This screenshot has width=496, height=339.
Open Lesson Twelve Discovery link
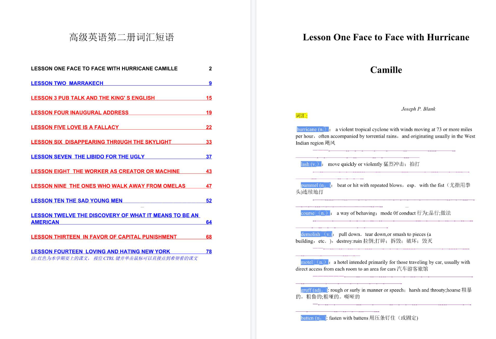coord(115,215)
